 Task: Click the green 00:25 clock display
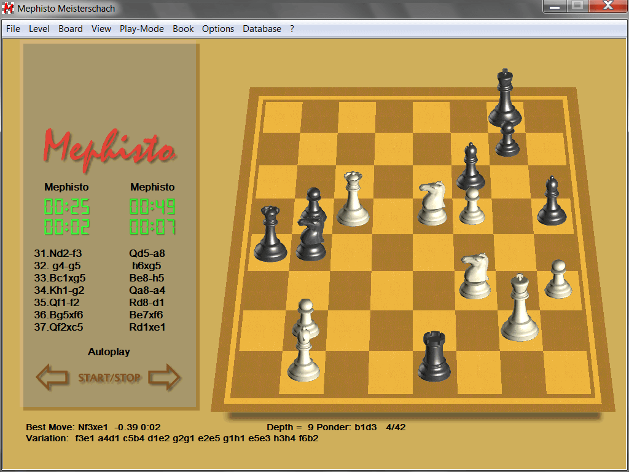coord(66,206)
